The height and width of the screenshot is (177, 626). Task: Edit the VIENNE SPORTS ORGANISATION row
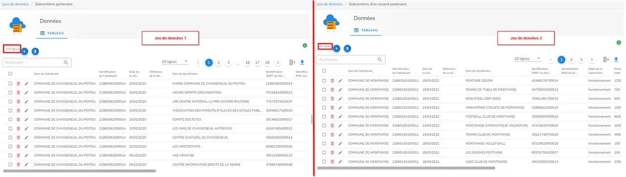click(x=27, y=92)
